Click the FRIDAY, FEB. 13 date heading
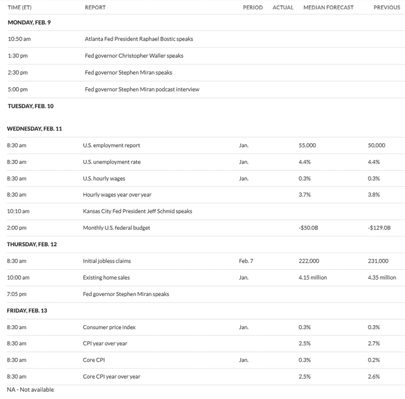This screenshot has height=399, width=405. [x=27, y=311]
